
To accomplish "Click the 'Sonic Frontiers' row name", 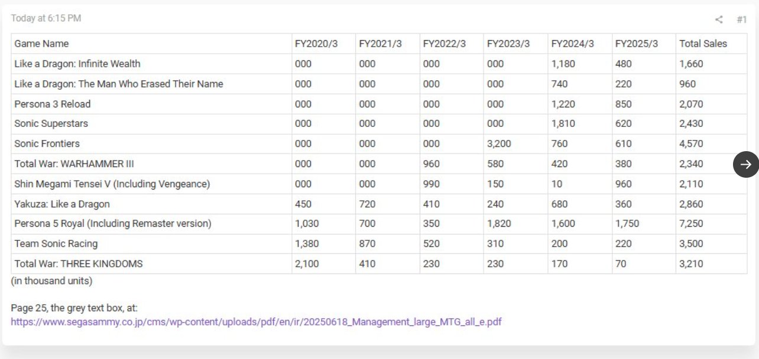I will pyautogui.click(x=47, y=143).
